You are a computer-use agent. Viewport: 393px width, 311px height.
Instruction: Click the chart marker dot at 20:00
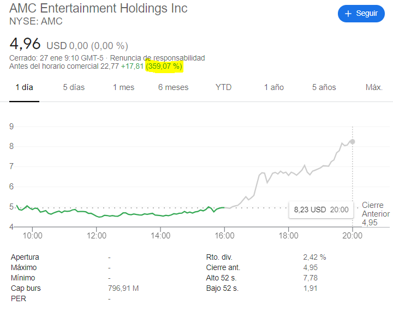click(353, 142)
